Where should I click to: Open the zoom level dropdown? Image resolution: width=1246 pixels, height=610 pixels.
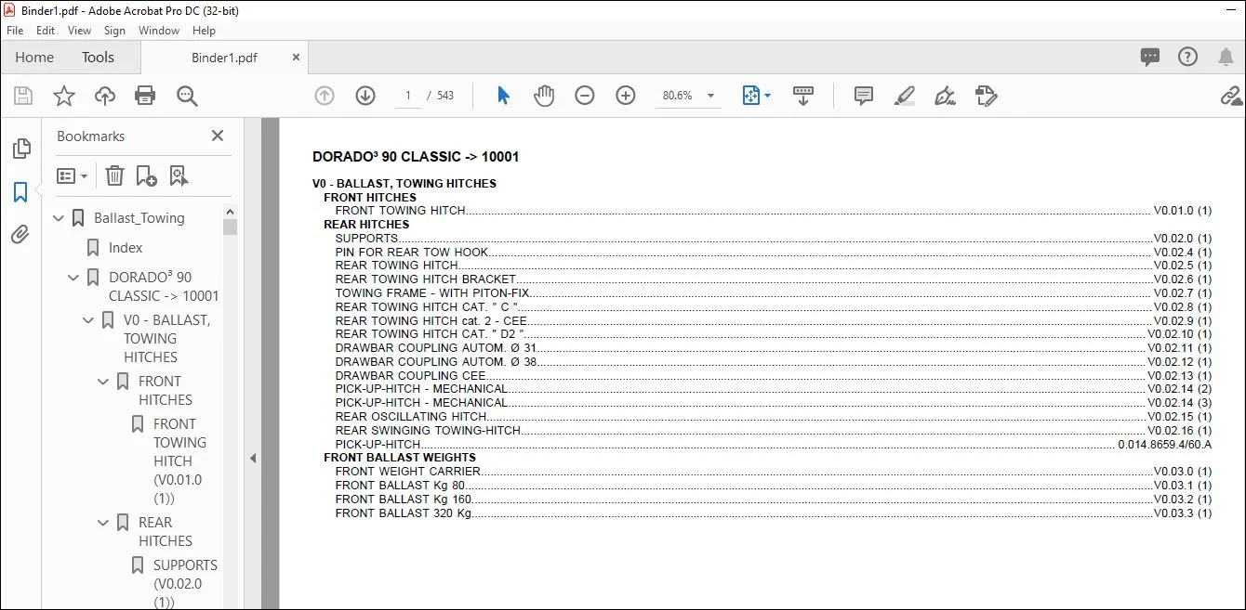[711, 96]
